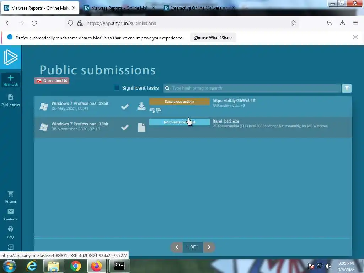Click the network icon in system tray
364x273 pixels.
(x=320, y=266)
